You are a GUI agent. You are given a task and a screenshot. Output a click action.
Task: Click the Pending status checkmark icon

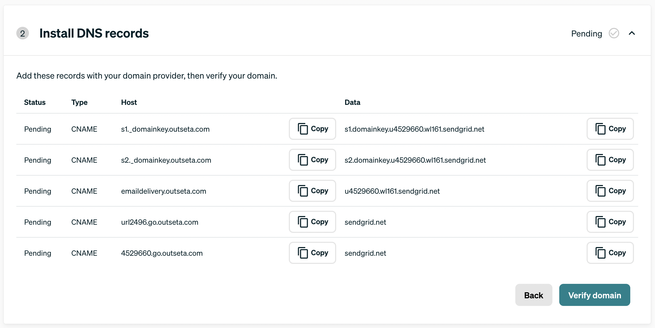coord(614,33)
